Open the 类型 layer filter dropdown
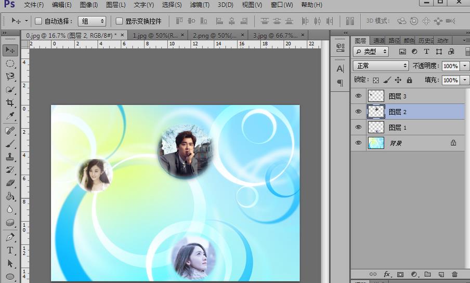 coord(371,51)
